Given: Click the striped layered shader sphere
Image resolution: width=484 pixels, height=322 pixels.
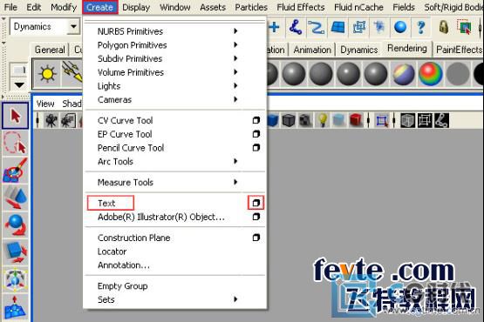Looking at the screenshot, I should coord(403,74).
